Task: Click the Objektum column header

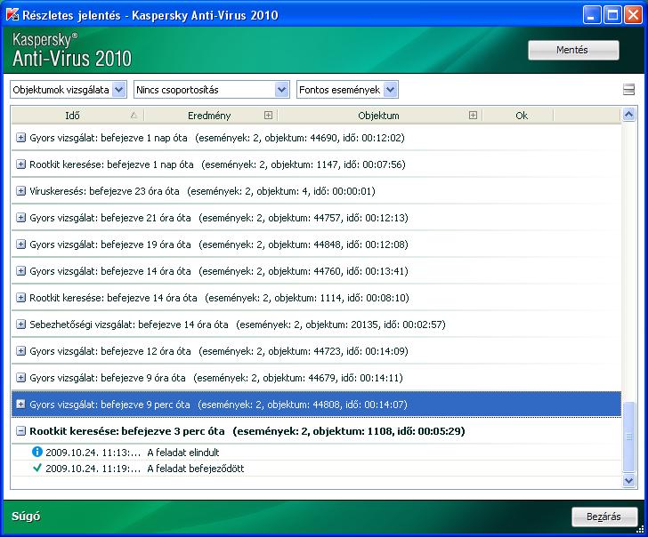Action: (x=379, y=116)
